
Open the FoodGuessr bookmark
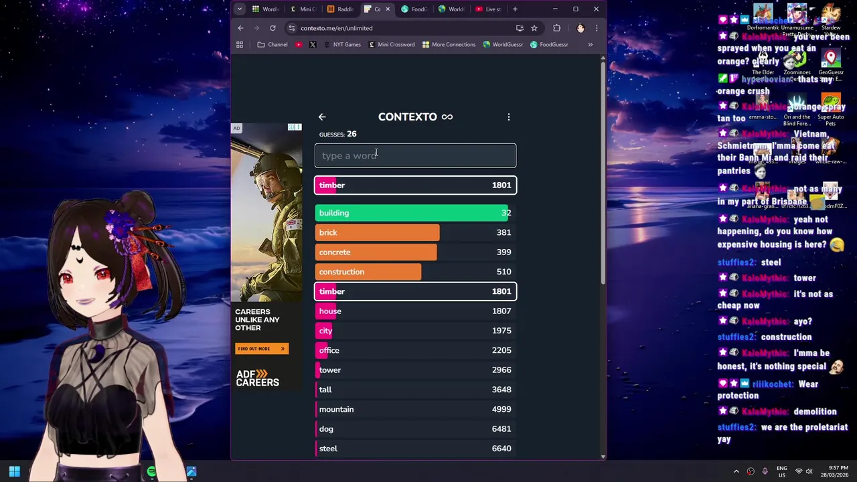click(x=549, y=45)
